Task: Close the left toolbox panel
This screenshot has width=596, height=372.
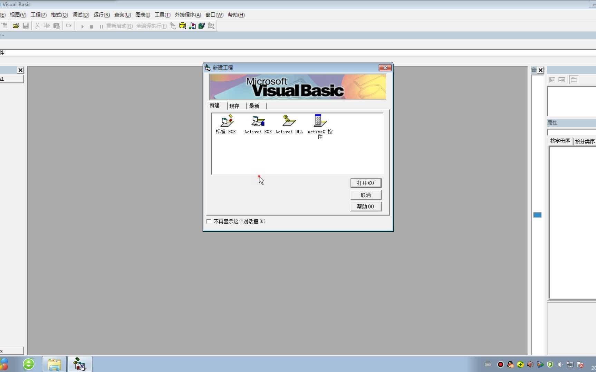Action: pos(20,70)
